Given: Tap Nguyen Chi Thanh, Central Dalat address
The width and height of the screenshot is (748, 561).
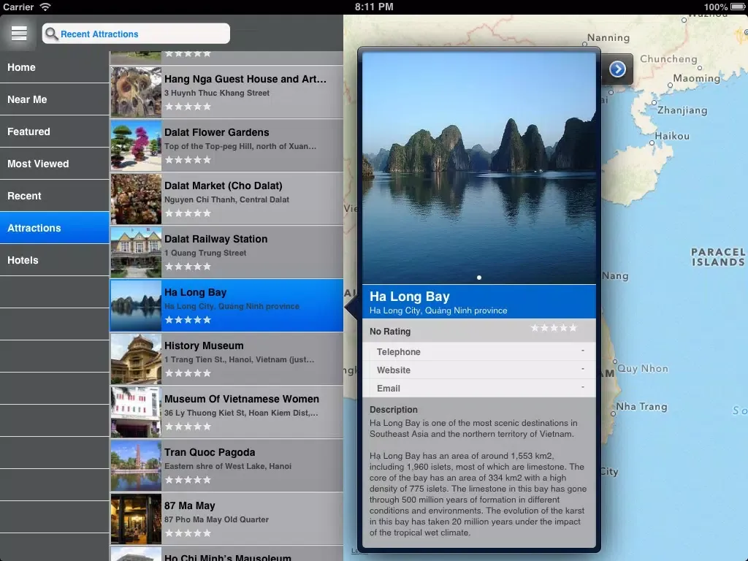Looking at the screenshot, I should (226, 199).
